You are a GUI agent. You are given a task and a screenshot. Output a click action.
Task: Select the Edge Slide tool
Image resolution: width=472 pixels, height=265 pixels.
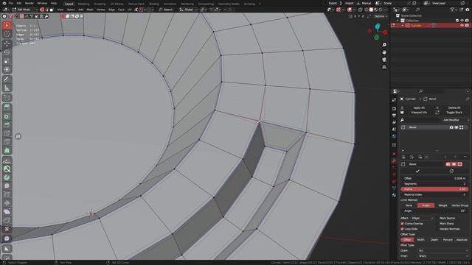point(7,194)
